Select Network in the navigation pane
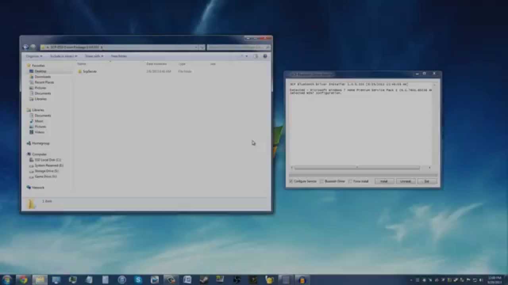The width and height of the screenshot is (508, 285). pyautogui.click(x=38, y=188)
